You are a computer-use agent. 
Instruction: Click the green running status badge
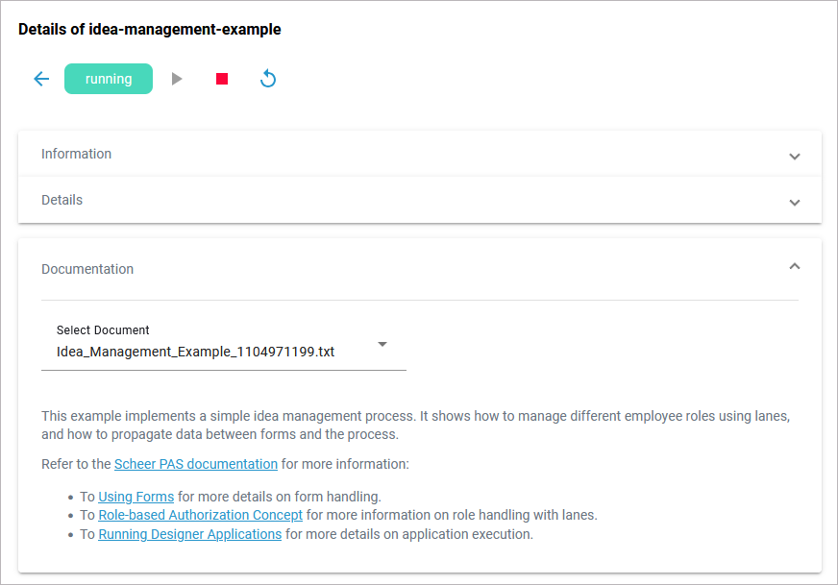tap(109, 79)
